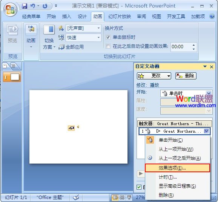The image size is (218, 202).
Task: Open PowerPoint Help question mark icon
Action: (x=212, y=16)
